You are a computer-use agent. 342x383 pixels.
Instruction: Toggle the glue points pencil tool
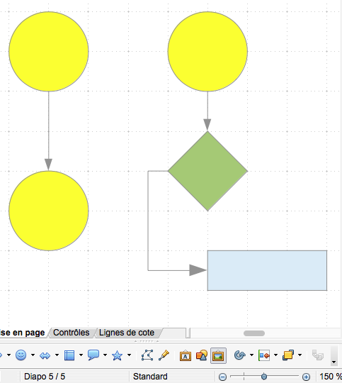[164, 355]
